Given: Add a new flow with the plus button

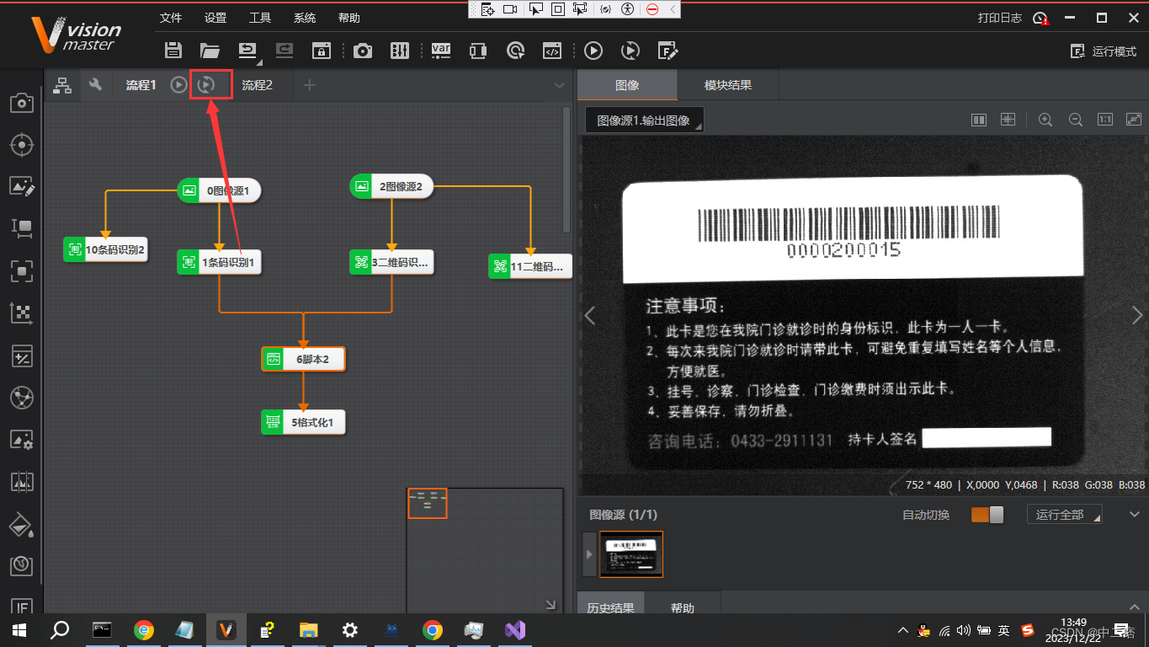Looking at the screenshot, I should point(310,85).
